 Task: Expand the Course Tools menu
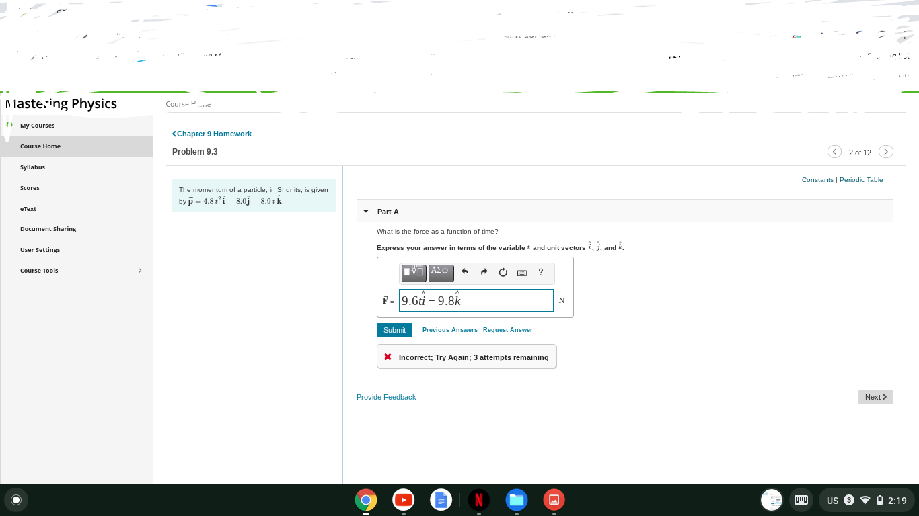coord(140,270)
